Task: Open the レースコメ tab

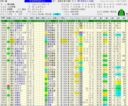Action: [70, 18]
